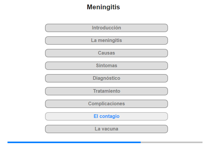Start the introduction chapter from the menu

click(106, 28)
